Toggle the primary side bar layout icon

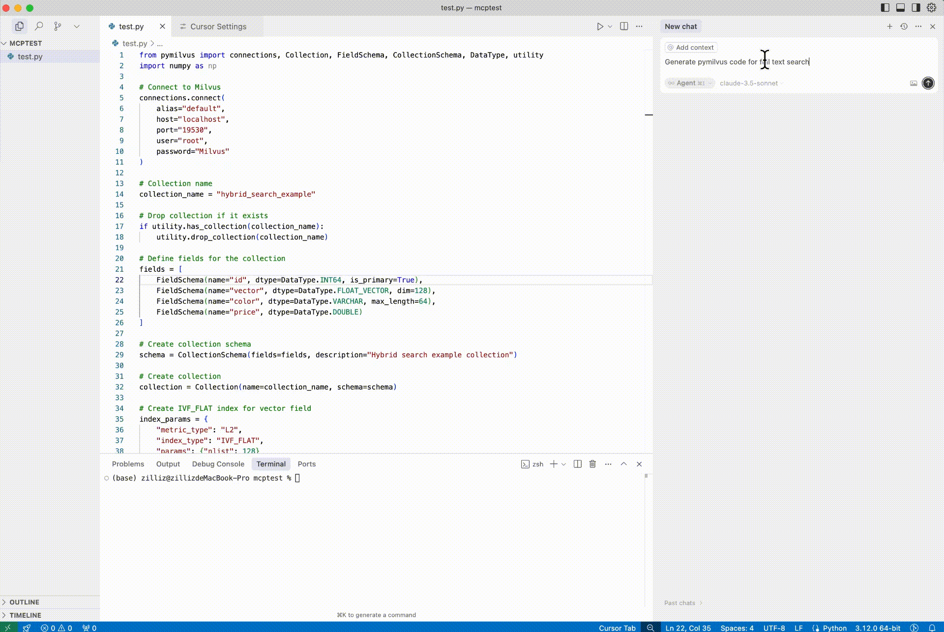click(885, 7)
